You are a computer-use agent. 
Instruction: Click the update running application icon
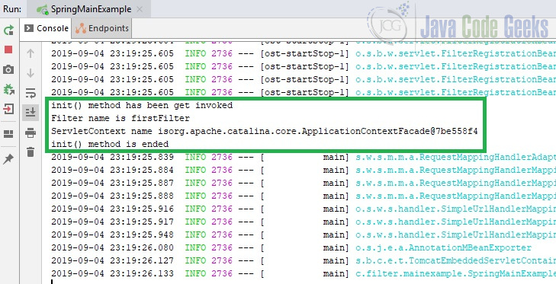pos(8,90)
